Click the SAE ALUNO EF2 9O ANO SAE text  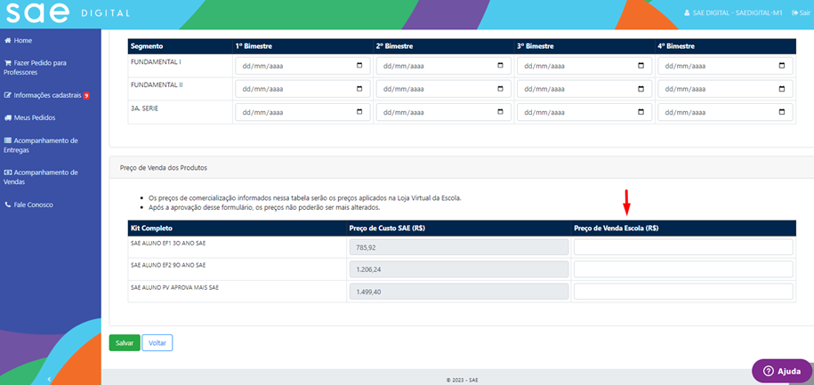[168, 265]
